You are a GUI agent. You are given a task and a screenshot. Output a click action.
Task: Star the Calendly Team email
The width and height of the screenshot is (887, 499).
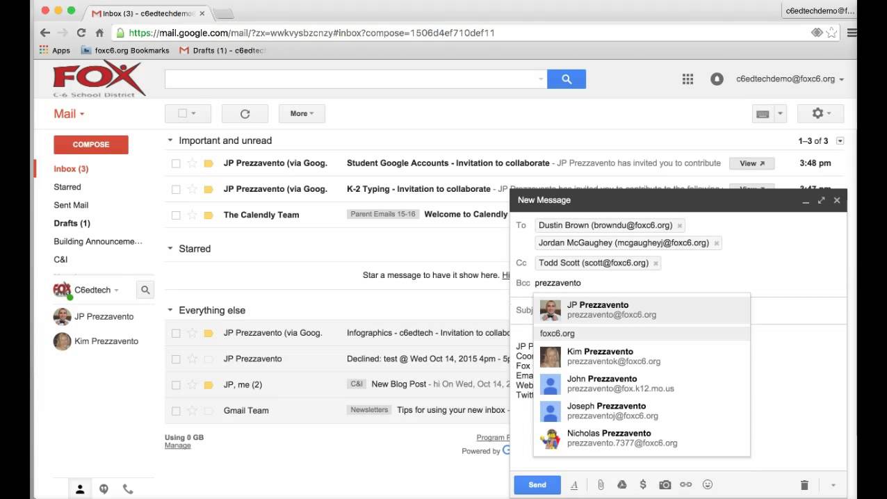click(193, 215)
